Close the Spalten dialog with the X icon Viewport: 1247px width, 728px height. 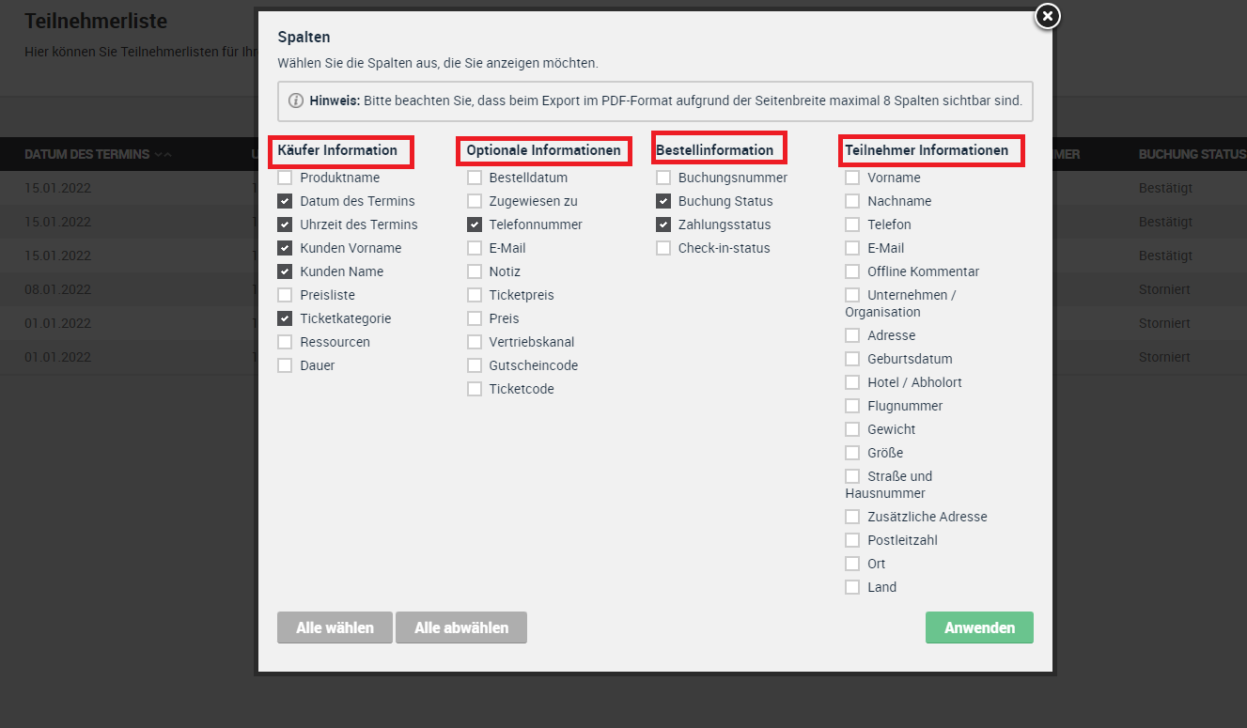pos(1047,16)
